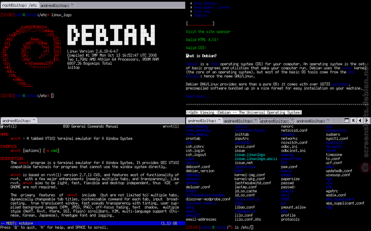
Task: Click 'Linux Version 2.6.18-6-k7' line
Action: 92,51
